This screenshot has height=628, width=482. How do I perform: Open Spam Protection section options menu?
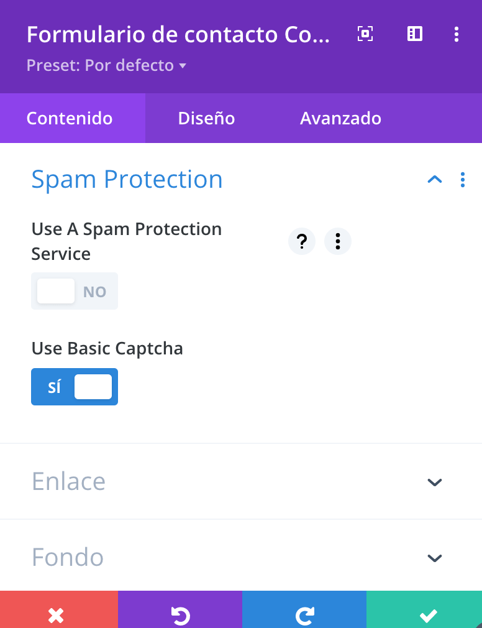click(462, 180)
